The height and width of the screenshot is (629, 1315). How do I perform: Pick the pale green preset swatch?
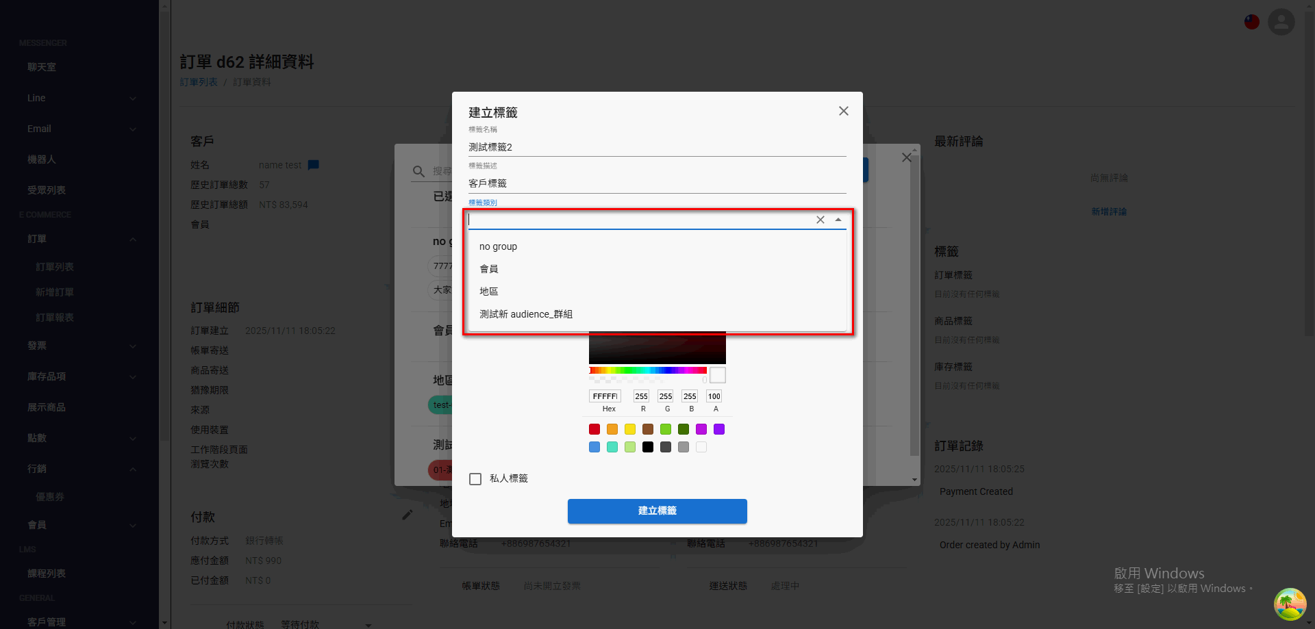[630, 447]
